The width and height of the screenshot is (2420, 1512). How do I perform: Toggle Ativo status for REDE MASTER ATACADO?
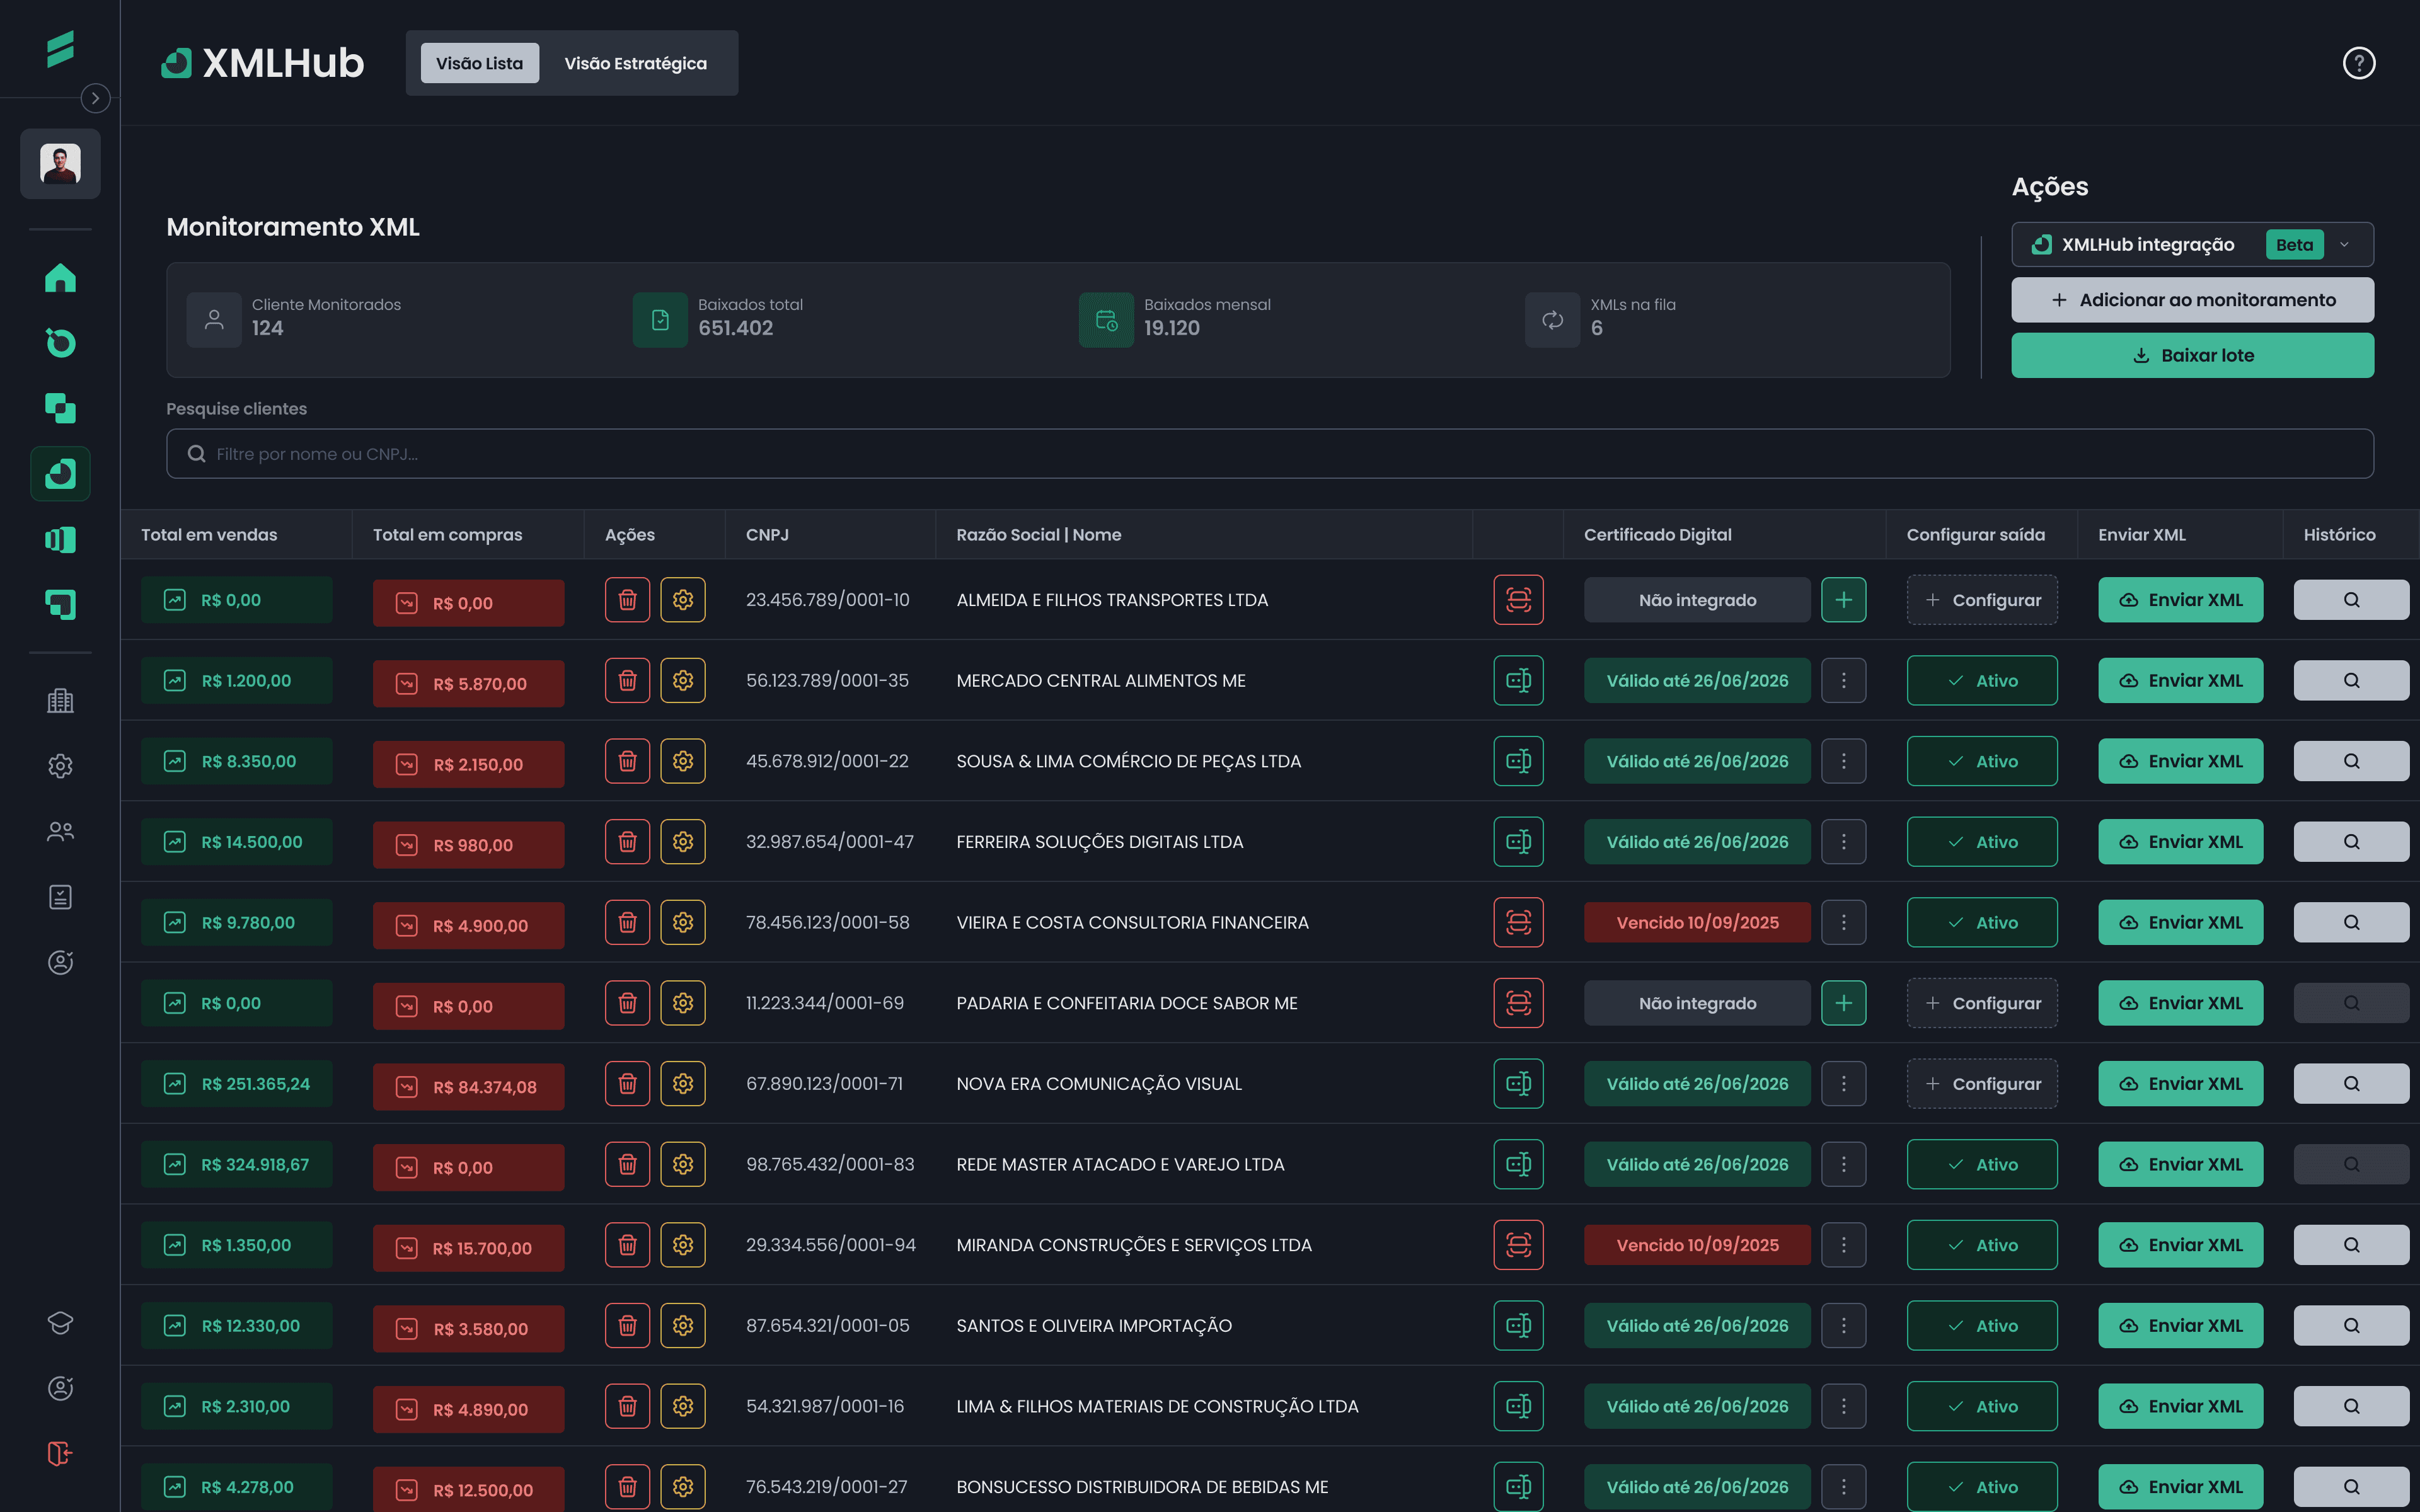pyautogui.click(x=1981, y=1164)
